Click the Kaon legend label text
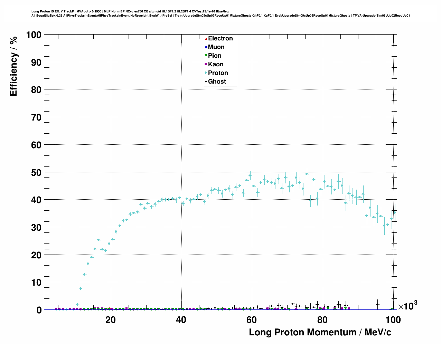Screen dimensions: 441x344 [x=216, y=64]
